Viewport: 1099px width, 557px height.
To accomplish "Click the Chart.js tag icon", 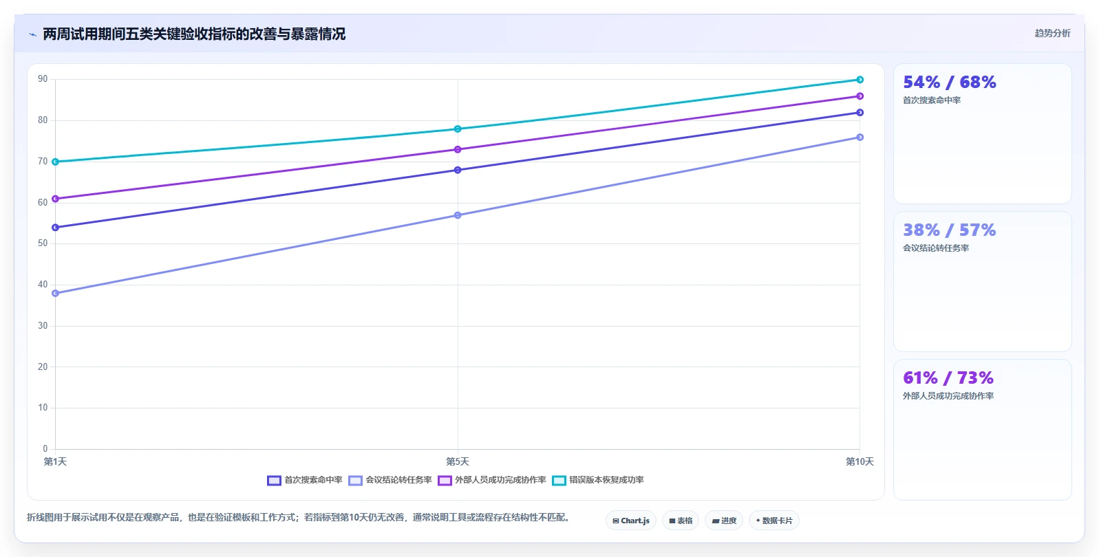I will (x=616, y=521).
